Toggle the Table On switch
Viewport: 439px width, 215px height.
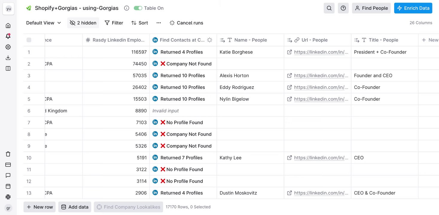[x=138, y=8]
